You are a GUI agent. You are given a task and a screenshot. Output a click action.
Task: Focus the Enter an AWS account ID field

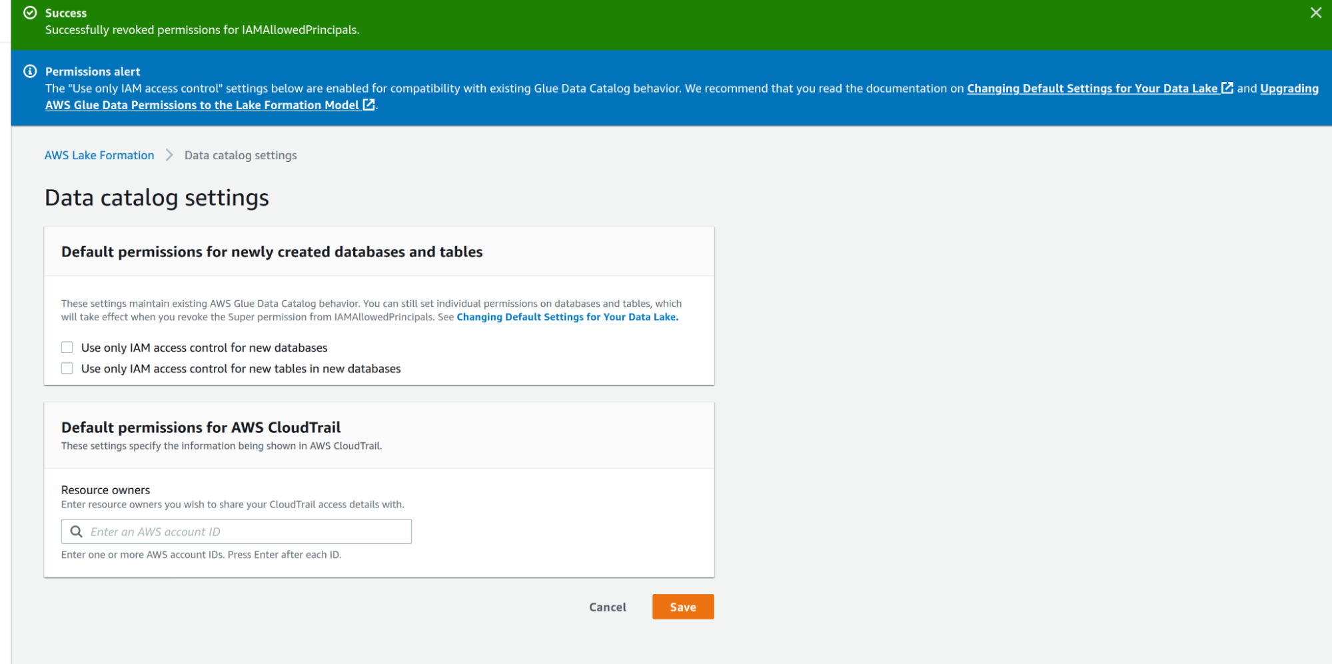point(237,531)
